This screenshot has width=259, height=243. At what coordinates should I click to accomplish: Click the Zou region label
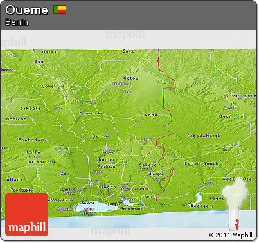pyautogui.click(x=39, y=62)
